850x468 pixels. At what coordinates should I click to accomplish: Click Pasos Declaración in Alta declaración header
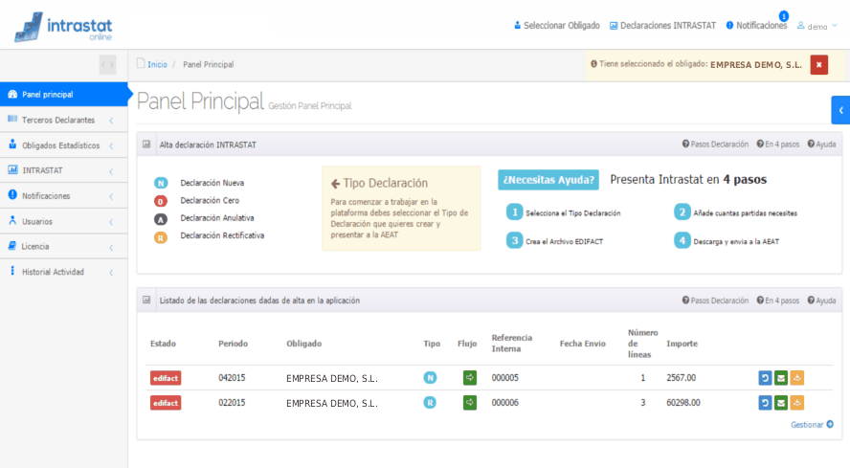click(x=715, y=145)
